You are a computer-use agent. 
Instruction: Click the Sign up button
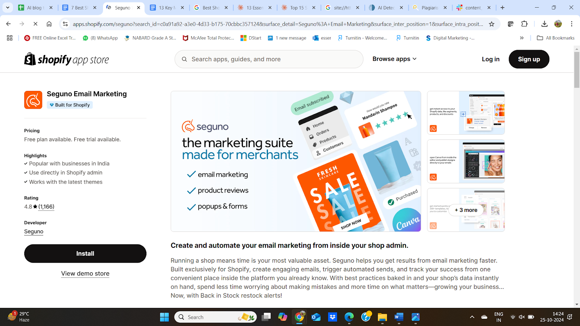coord(529,59)
